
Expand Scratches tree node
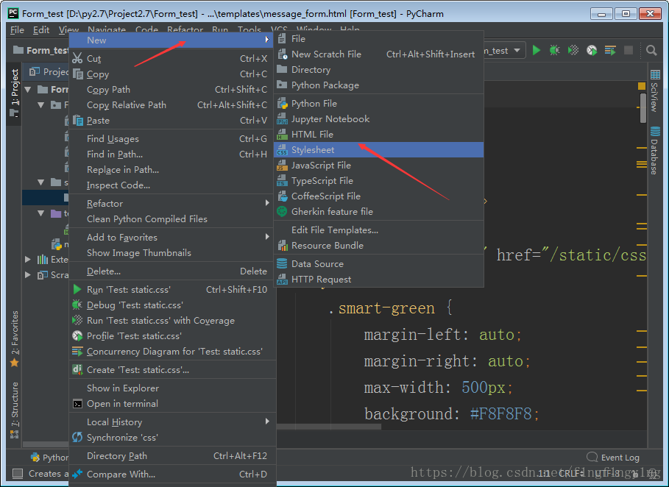28,275
